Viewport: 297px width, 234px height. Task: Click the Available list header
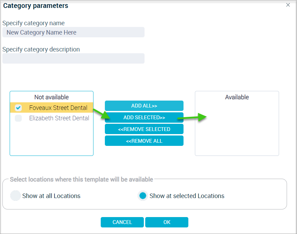point(237,97)
